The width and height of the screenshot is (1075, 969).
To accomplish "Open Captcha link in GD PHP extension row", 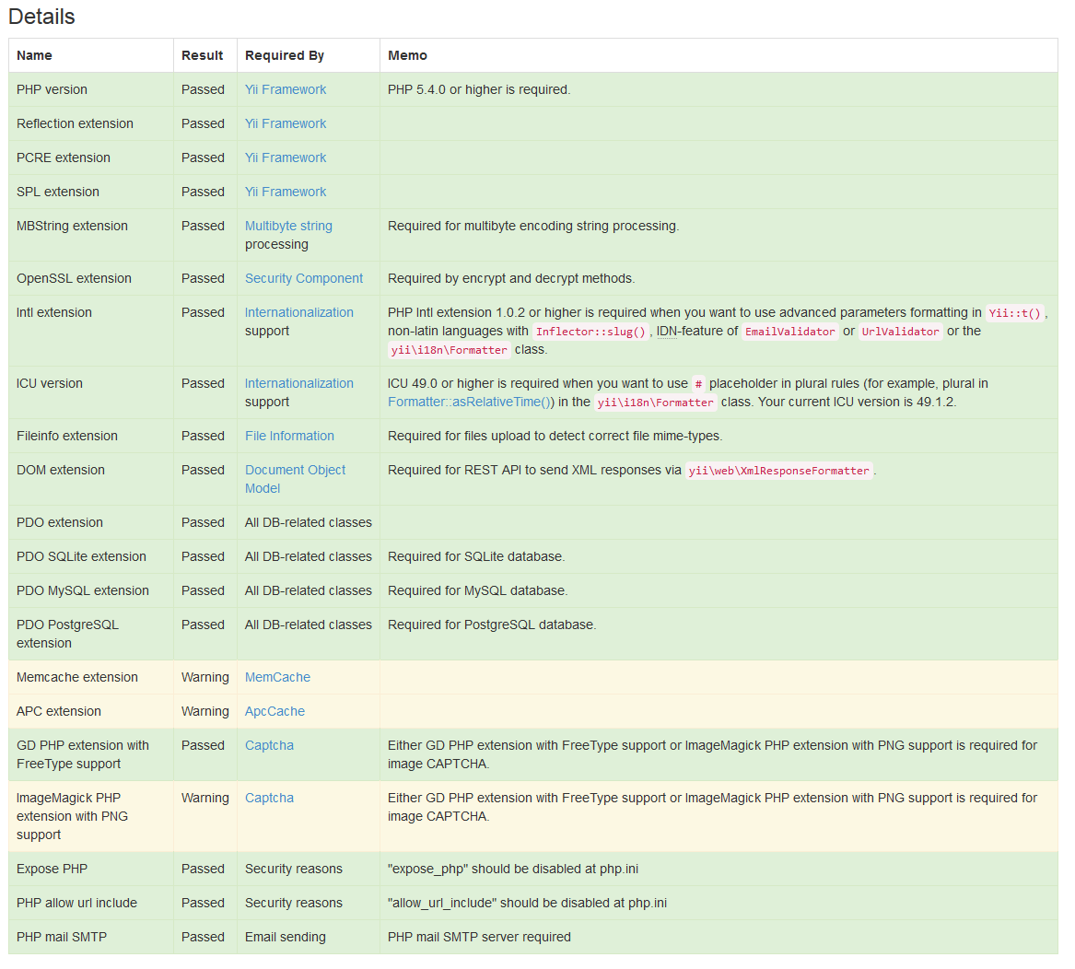I will (269, 745).
